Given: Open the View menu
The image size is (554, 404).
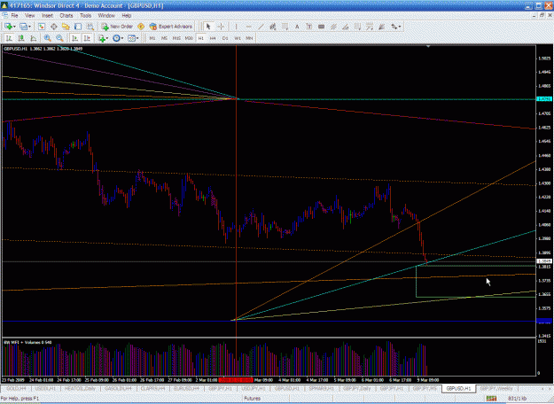Looking at the screenshot, I should (30, 16).
